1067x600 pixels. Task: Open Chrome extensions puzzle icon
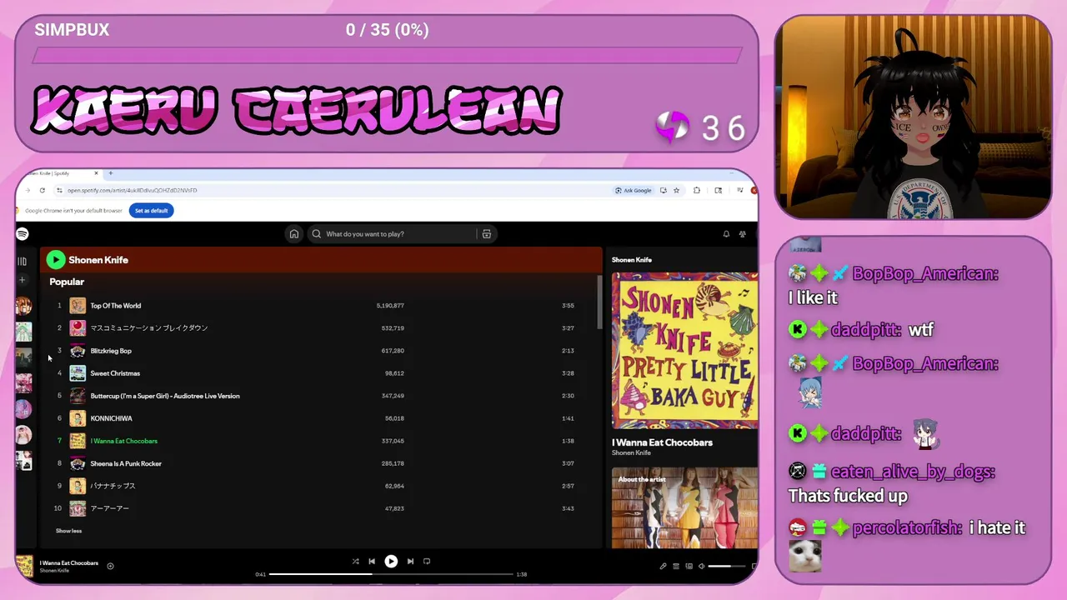point(697,190)
